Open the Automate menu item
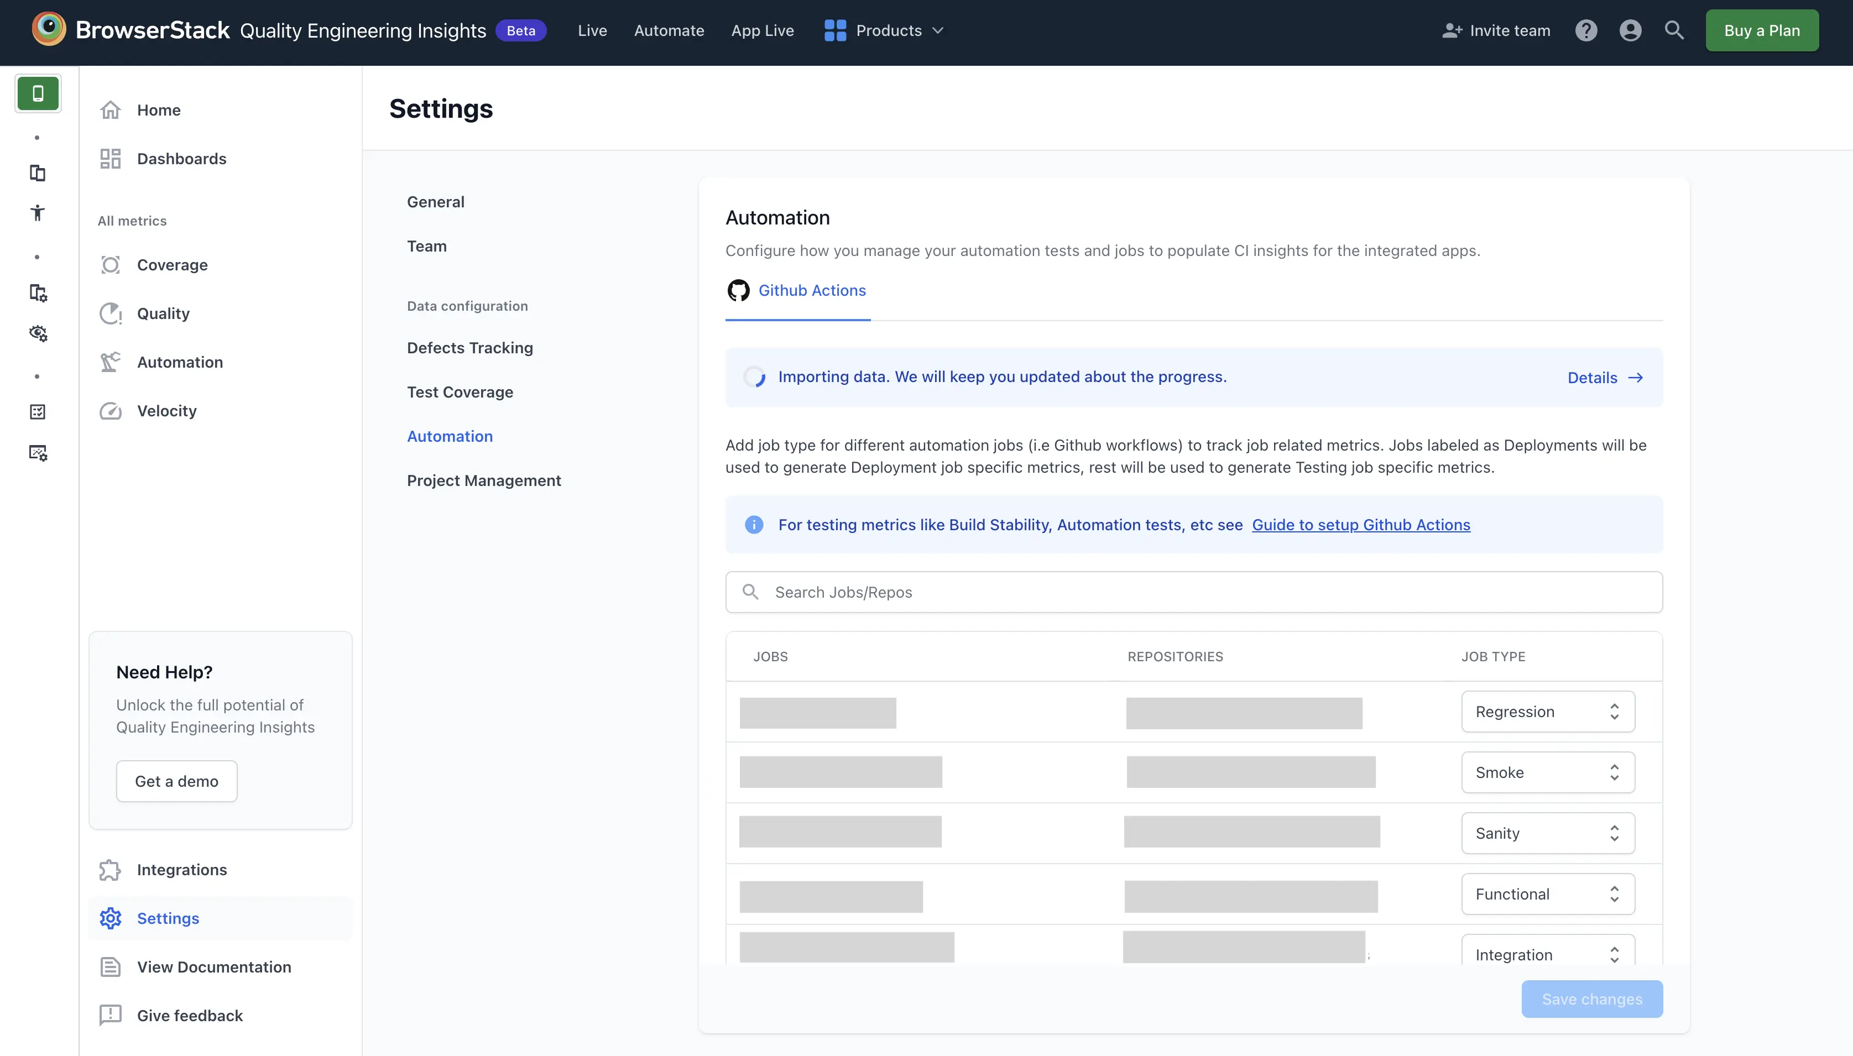Viewport: 1853px width, 1056px height. click(669, 30)
